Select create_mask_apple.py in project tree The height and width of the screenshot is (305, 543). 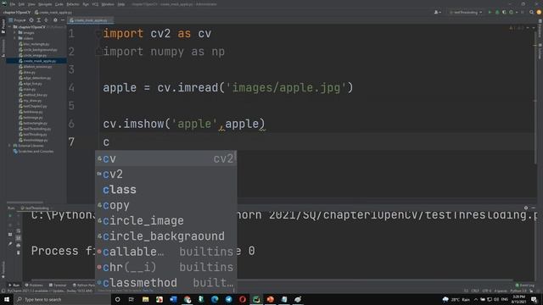[37, 61]
